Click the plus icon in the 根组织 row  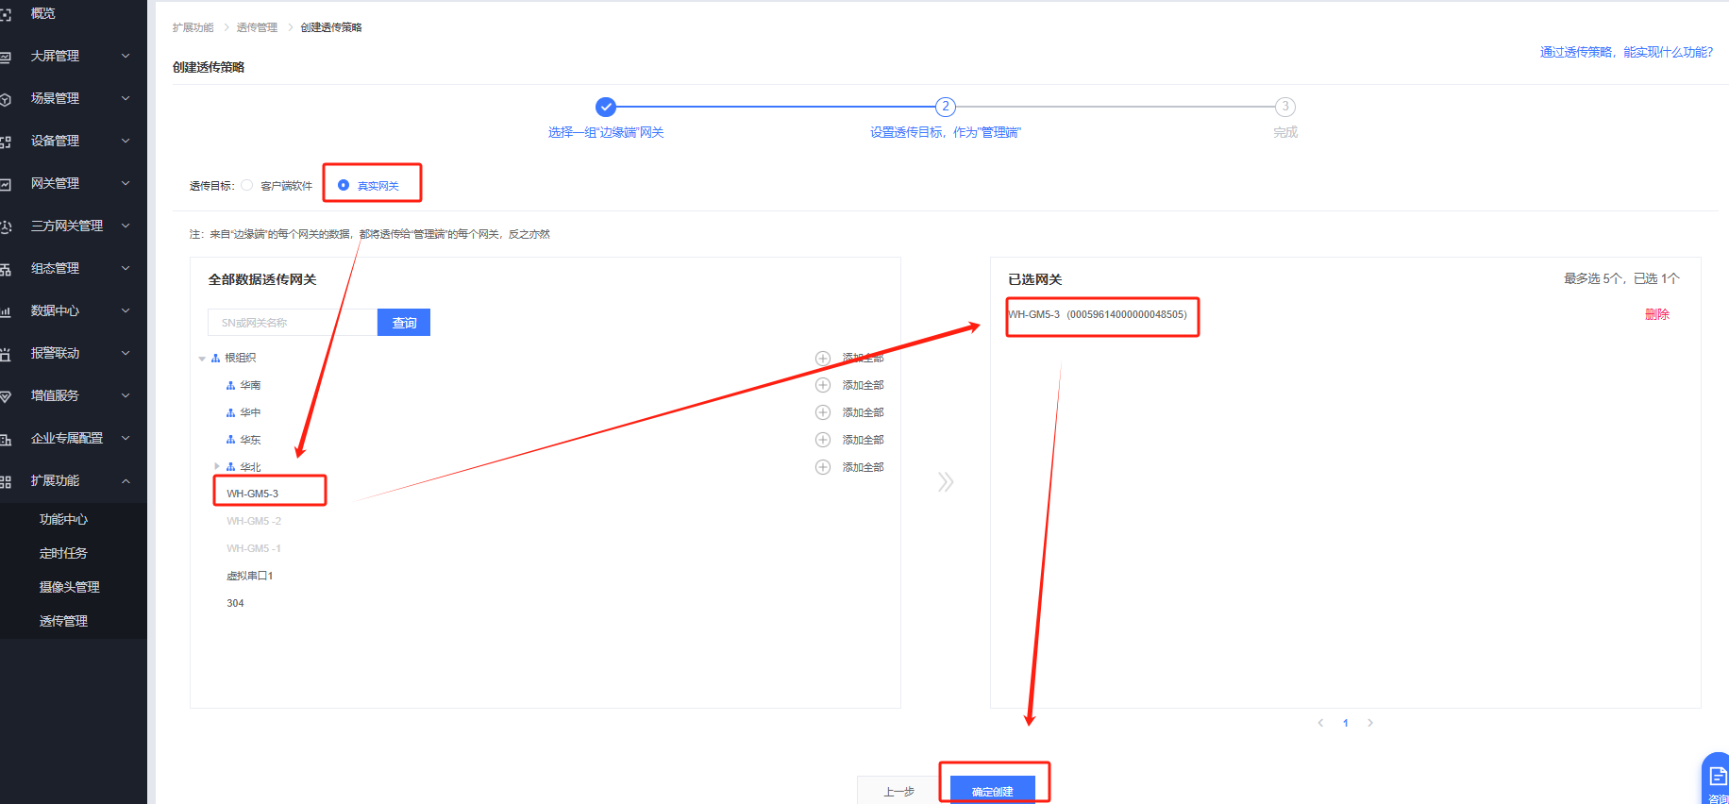(823, 359)
